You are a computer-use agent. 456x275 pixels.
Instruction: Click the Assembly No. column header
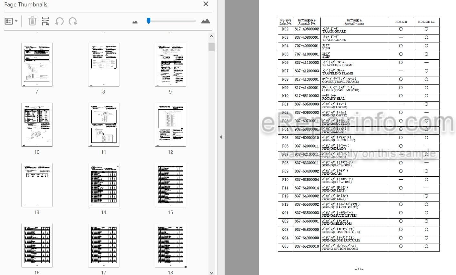coord(307,22)
